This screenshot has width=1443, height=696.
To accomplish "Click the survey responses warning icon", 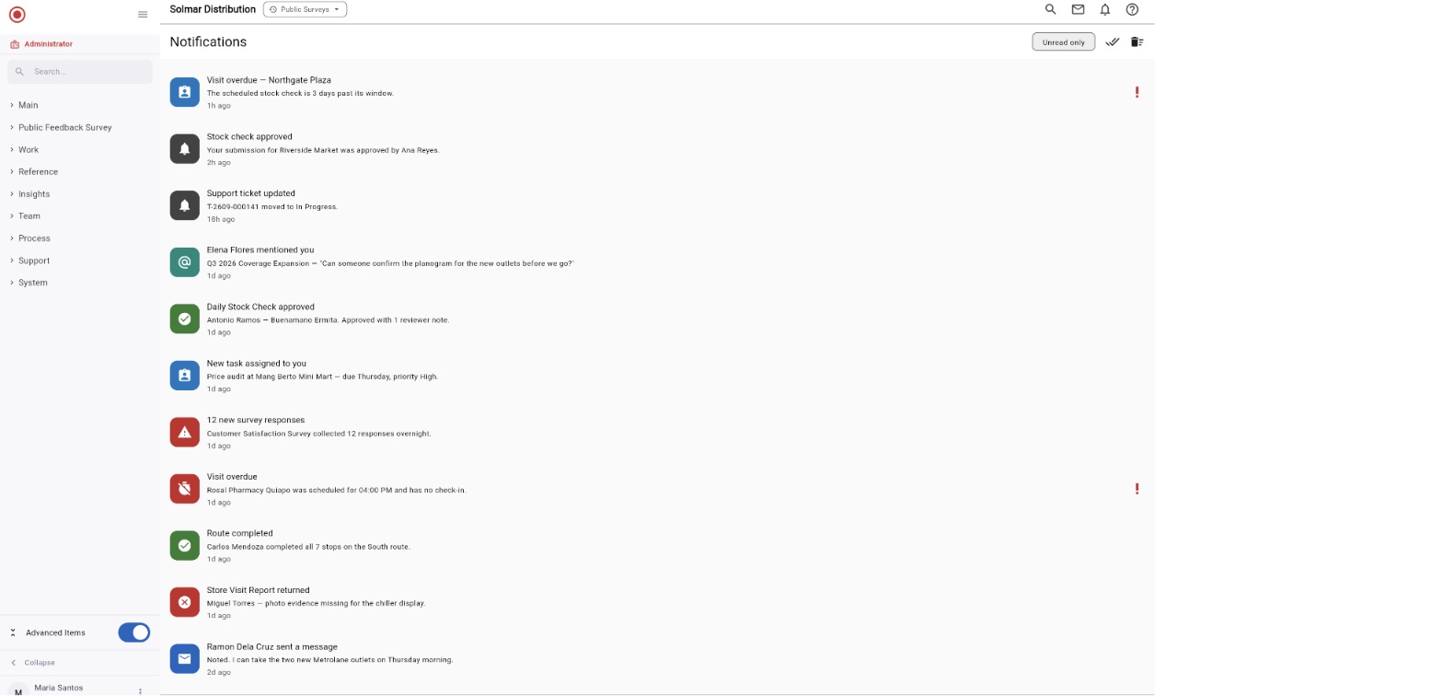I will [185, 432].
